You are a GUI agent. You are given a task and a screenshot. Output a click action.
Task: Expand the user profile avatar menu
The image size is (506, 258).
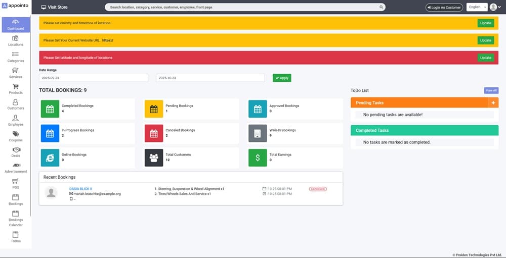[x=494, y=7]
